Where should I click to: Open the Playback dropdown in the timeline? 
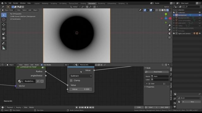pos(11,107)
